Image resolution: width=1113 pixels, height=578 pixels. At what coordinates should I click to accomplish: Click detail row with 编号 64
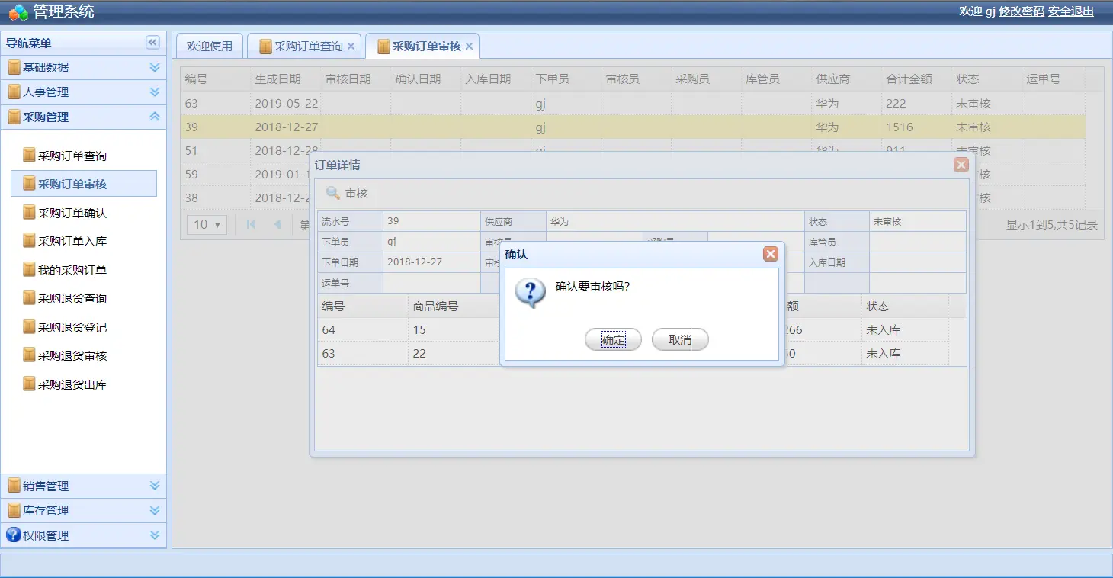[x=633, y=329]
